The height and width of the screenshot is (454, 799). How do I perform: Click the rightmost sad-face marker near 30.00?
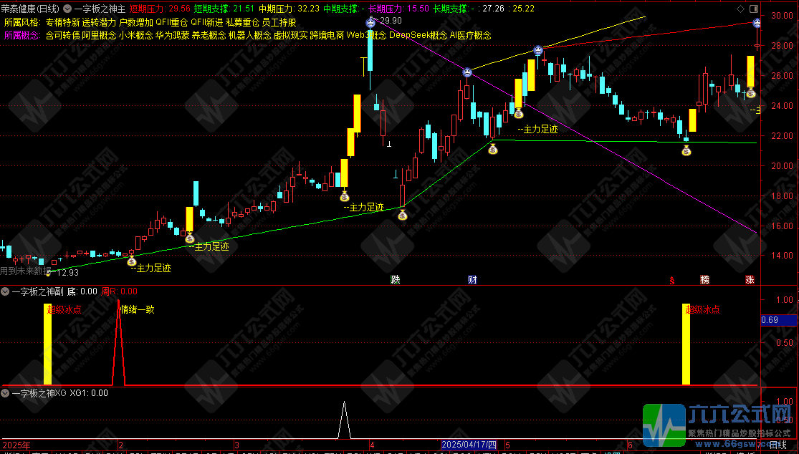click(x=757, y=24)
